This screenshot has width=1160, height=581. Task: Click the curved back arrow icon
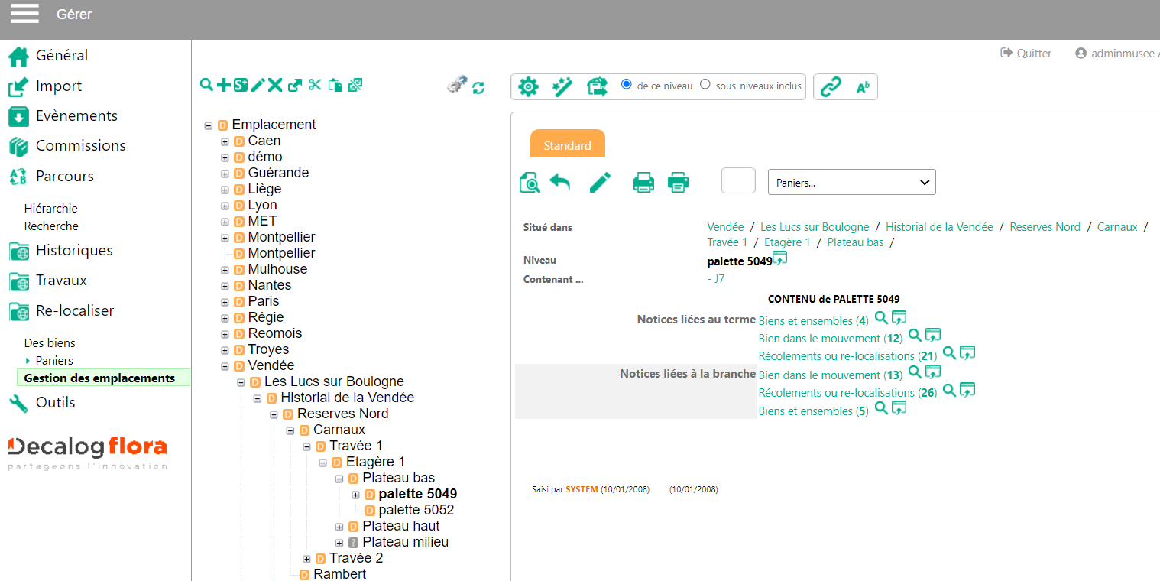coord(560,183)
